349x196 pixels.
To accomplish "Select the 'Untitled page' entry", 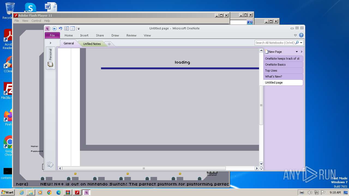I will tap(283, 82).
